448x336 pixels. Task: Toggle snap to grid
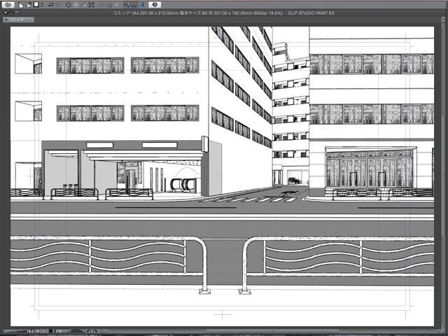pos(142,5)
